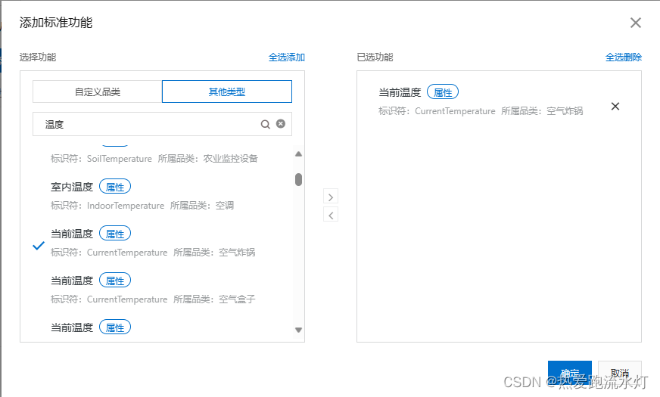Switch to the 其他类型 tab
This screenshot has width=660, height=397.
click(227, 91)
